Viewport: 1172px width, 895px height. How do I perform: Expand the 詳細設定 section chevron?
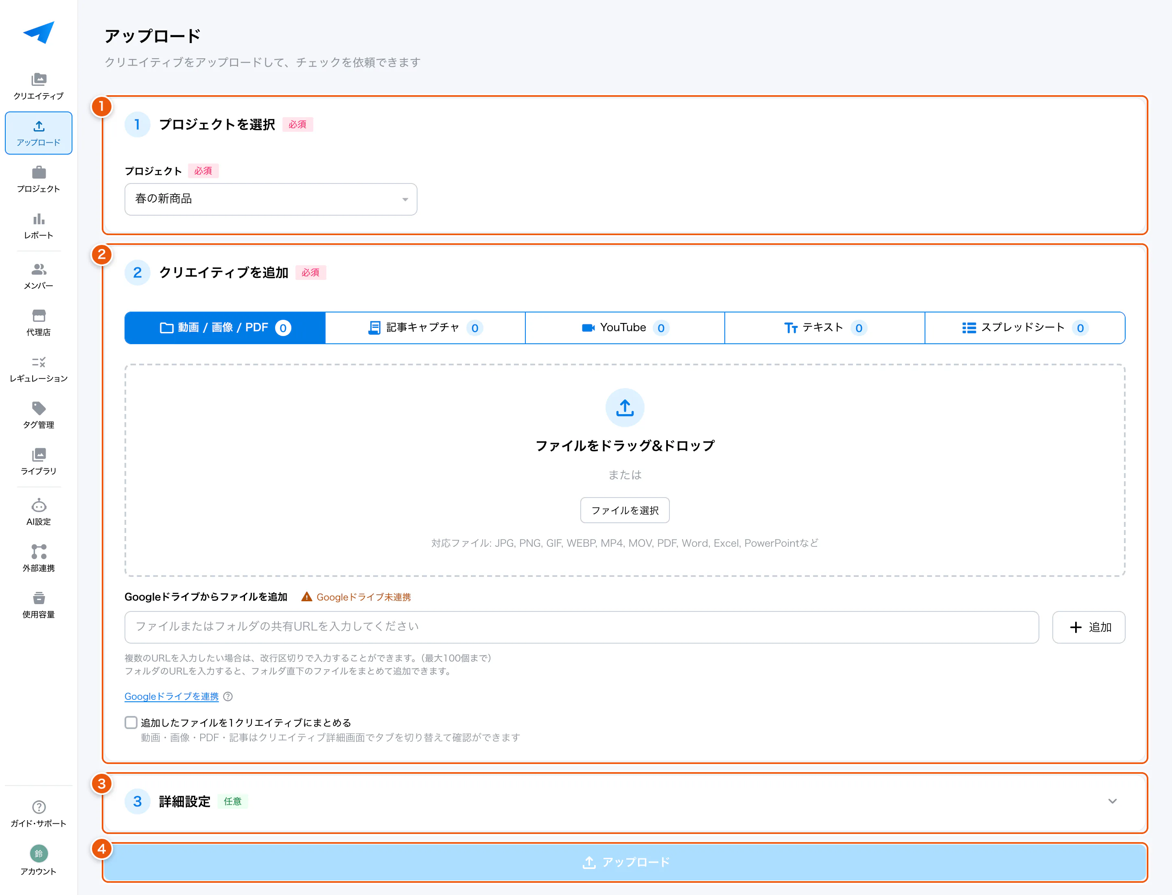coord(1112,801)
